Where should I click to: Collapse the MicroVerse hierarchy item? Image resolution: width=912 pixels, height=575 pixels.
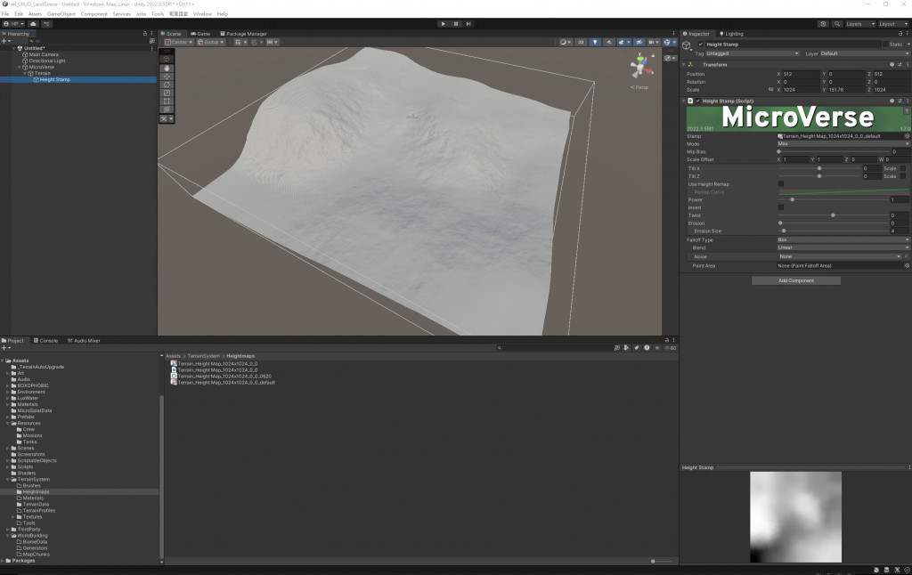pos(20,67)
